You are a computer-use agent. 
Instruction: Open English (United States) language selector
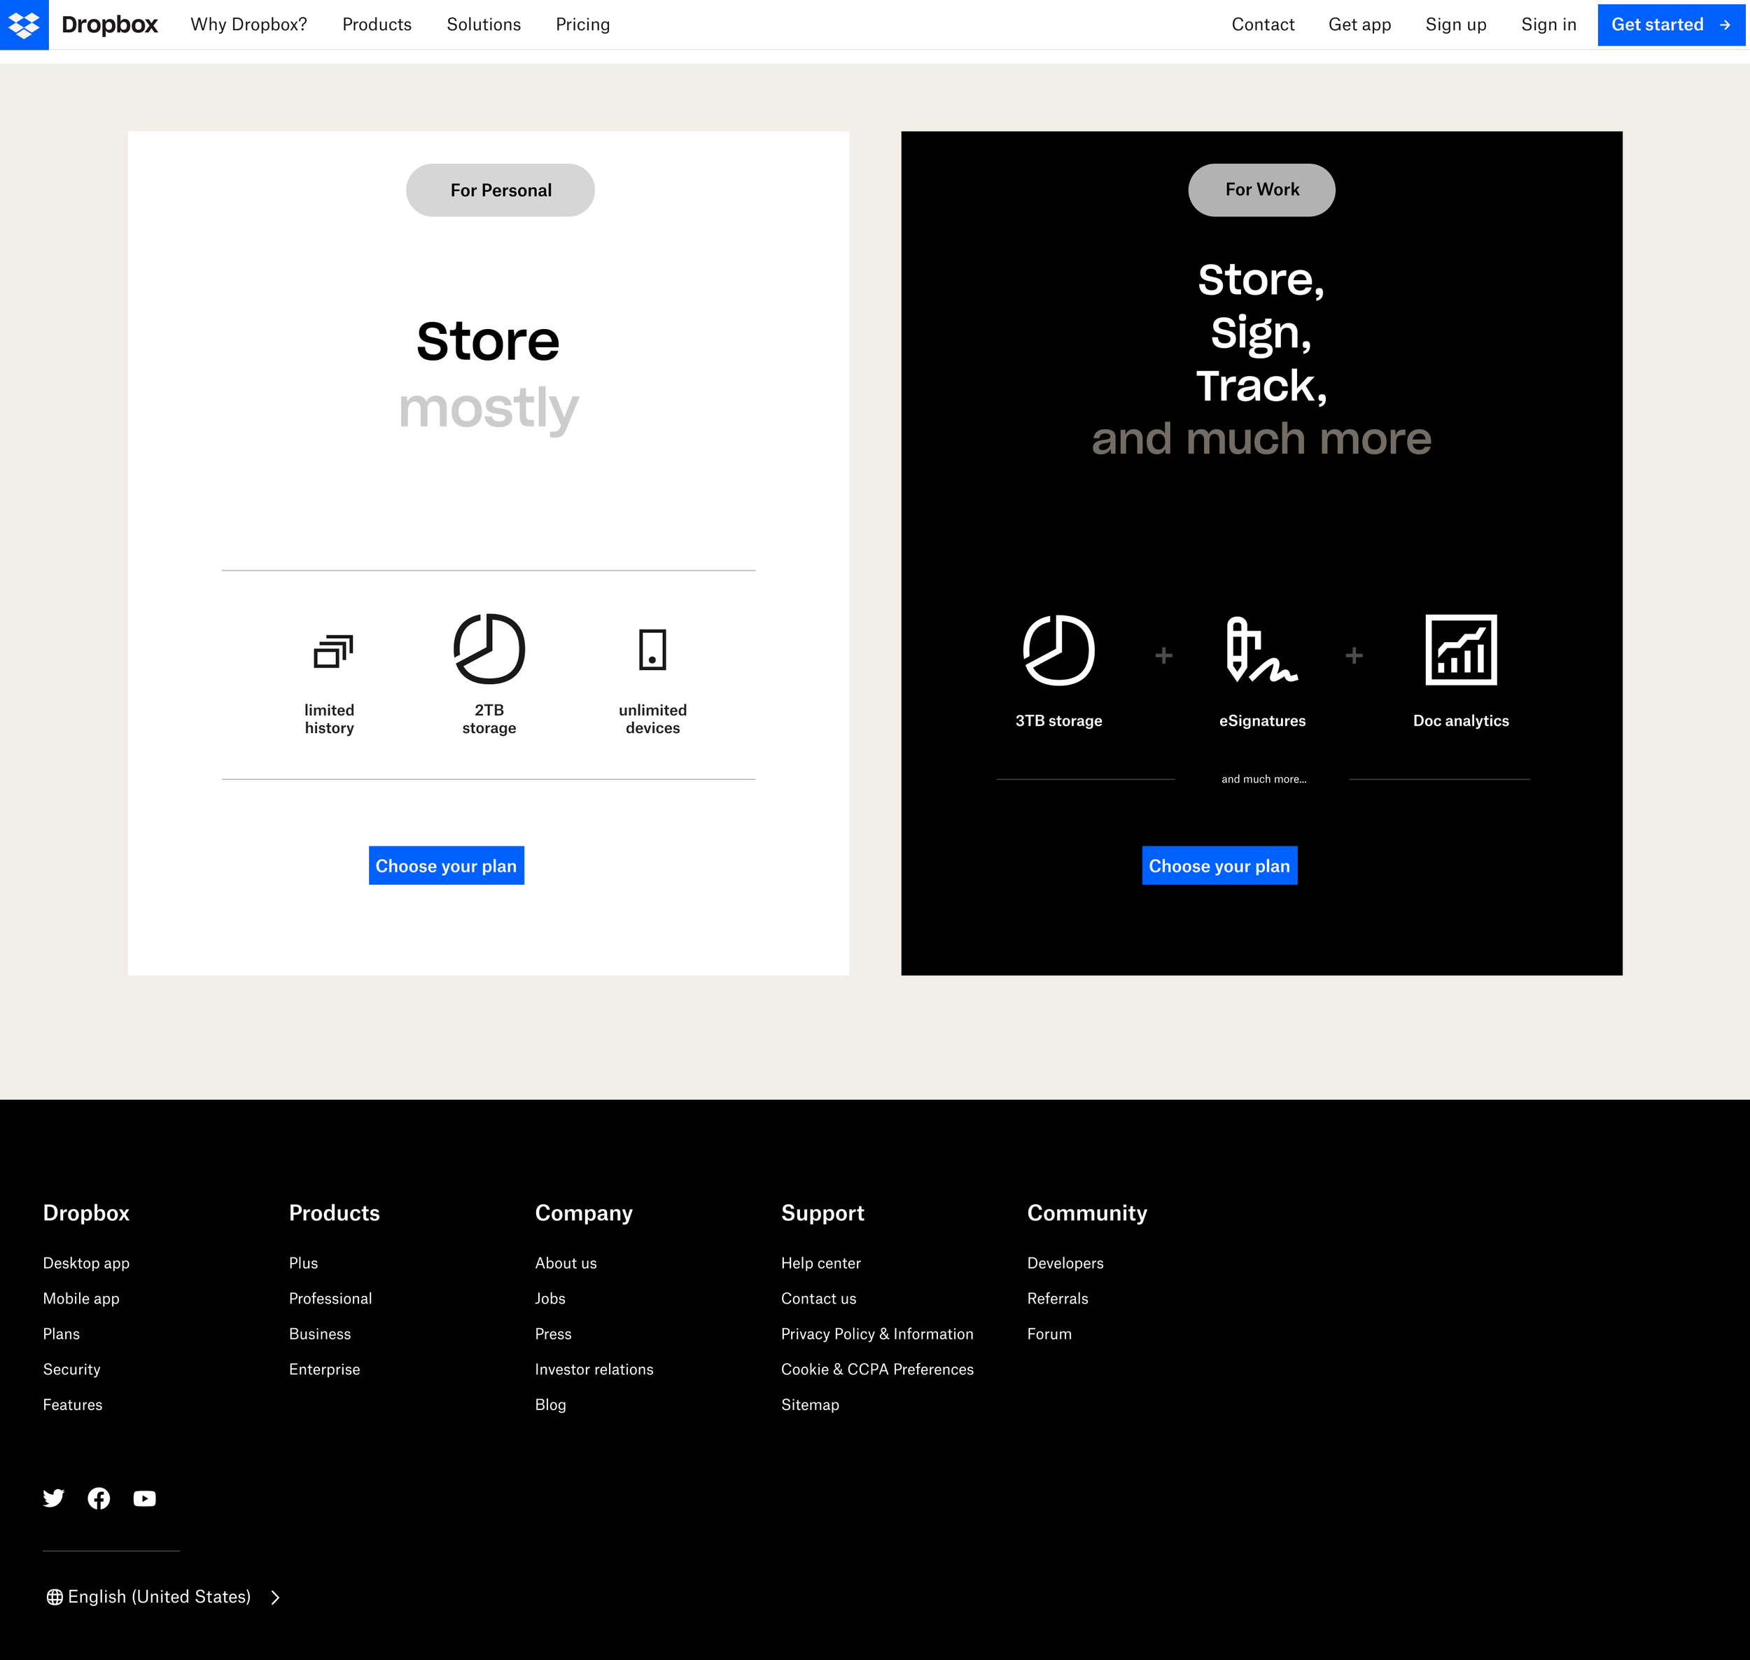click(x=164, y=1597)
